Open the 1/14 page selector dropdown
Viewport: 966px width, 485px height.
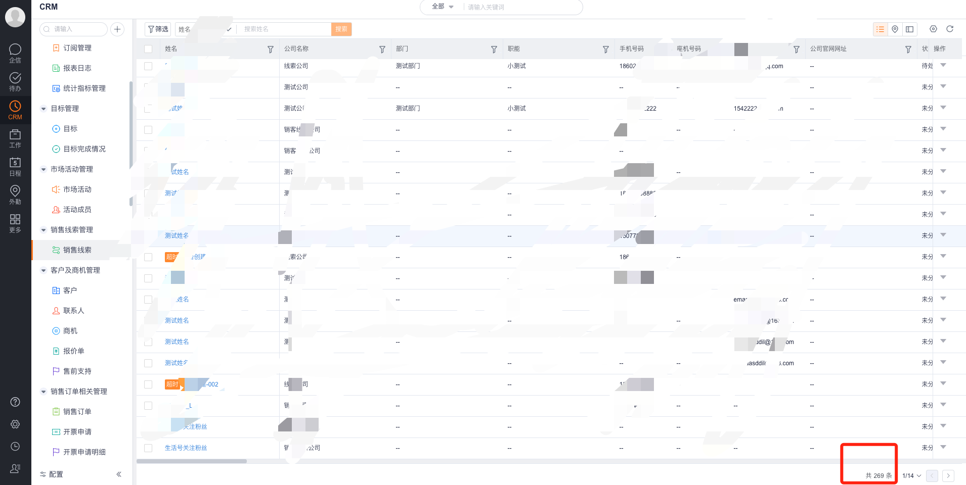pyautogui.click(x=911, y=476)
